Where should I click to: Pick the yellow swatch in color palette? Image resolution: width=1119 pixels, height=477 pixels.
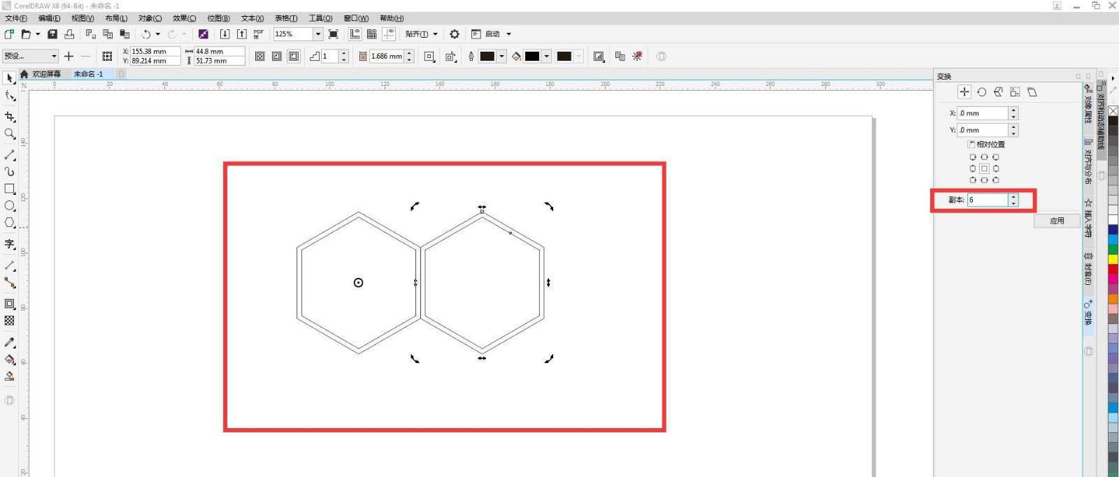1113,259
